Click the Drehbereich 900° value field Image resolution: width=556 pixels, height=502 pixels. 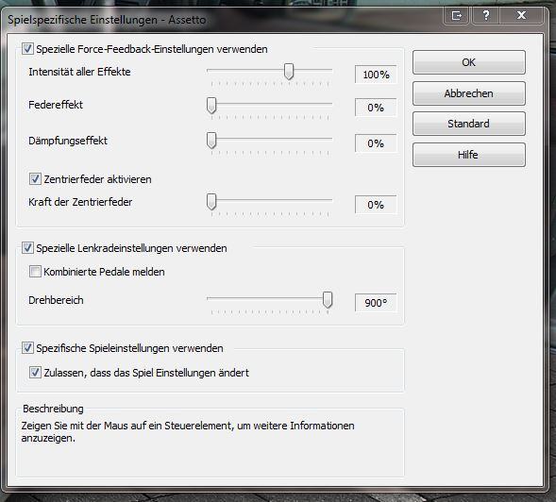(x=376, y=303)
